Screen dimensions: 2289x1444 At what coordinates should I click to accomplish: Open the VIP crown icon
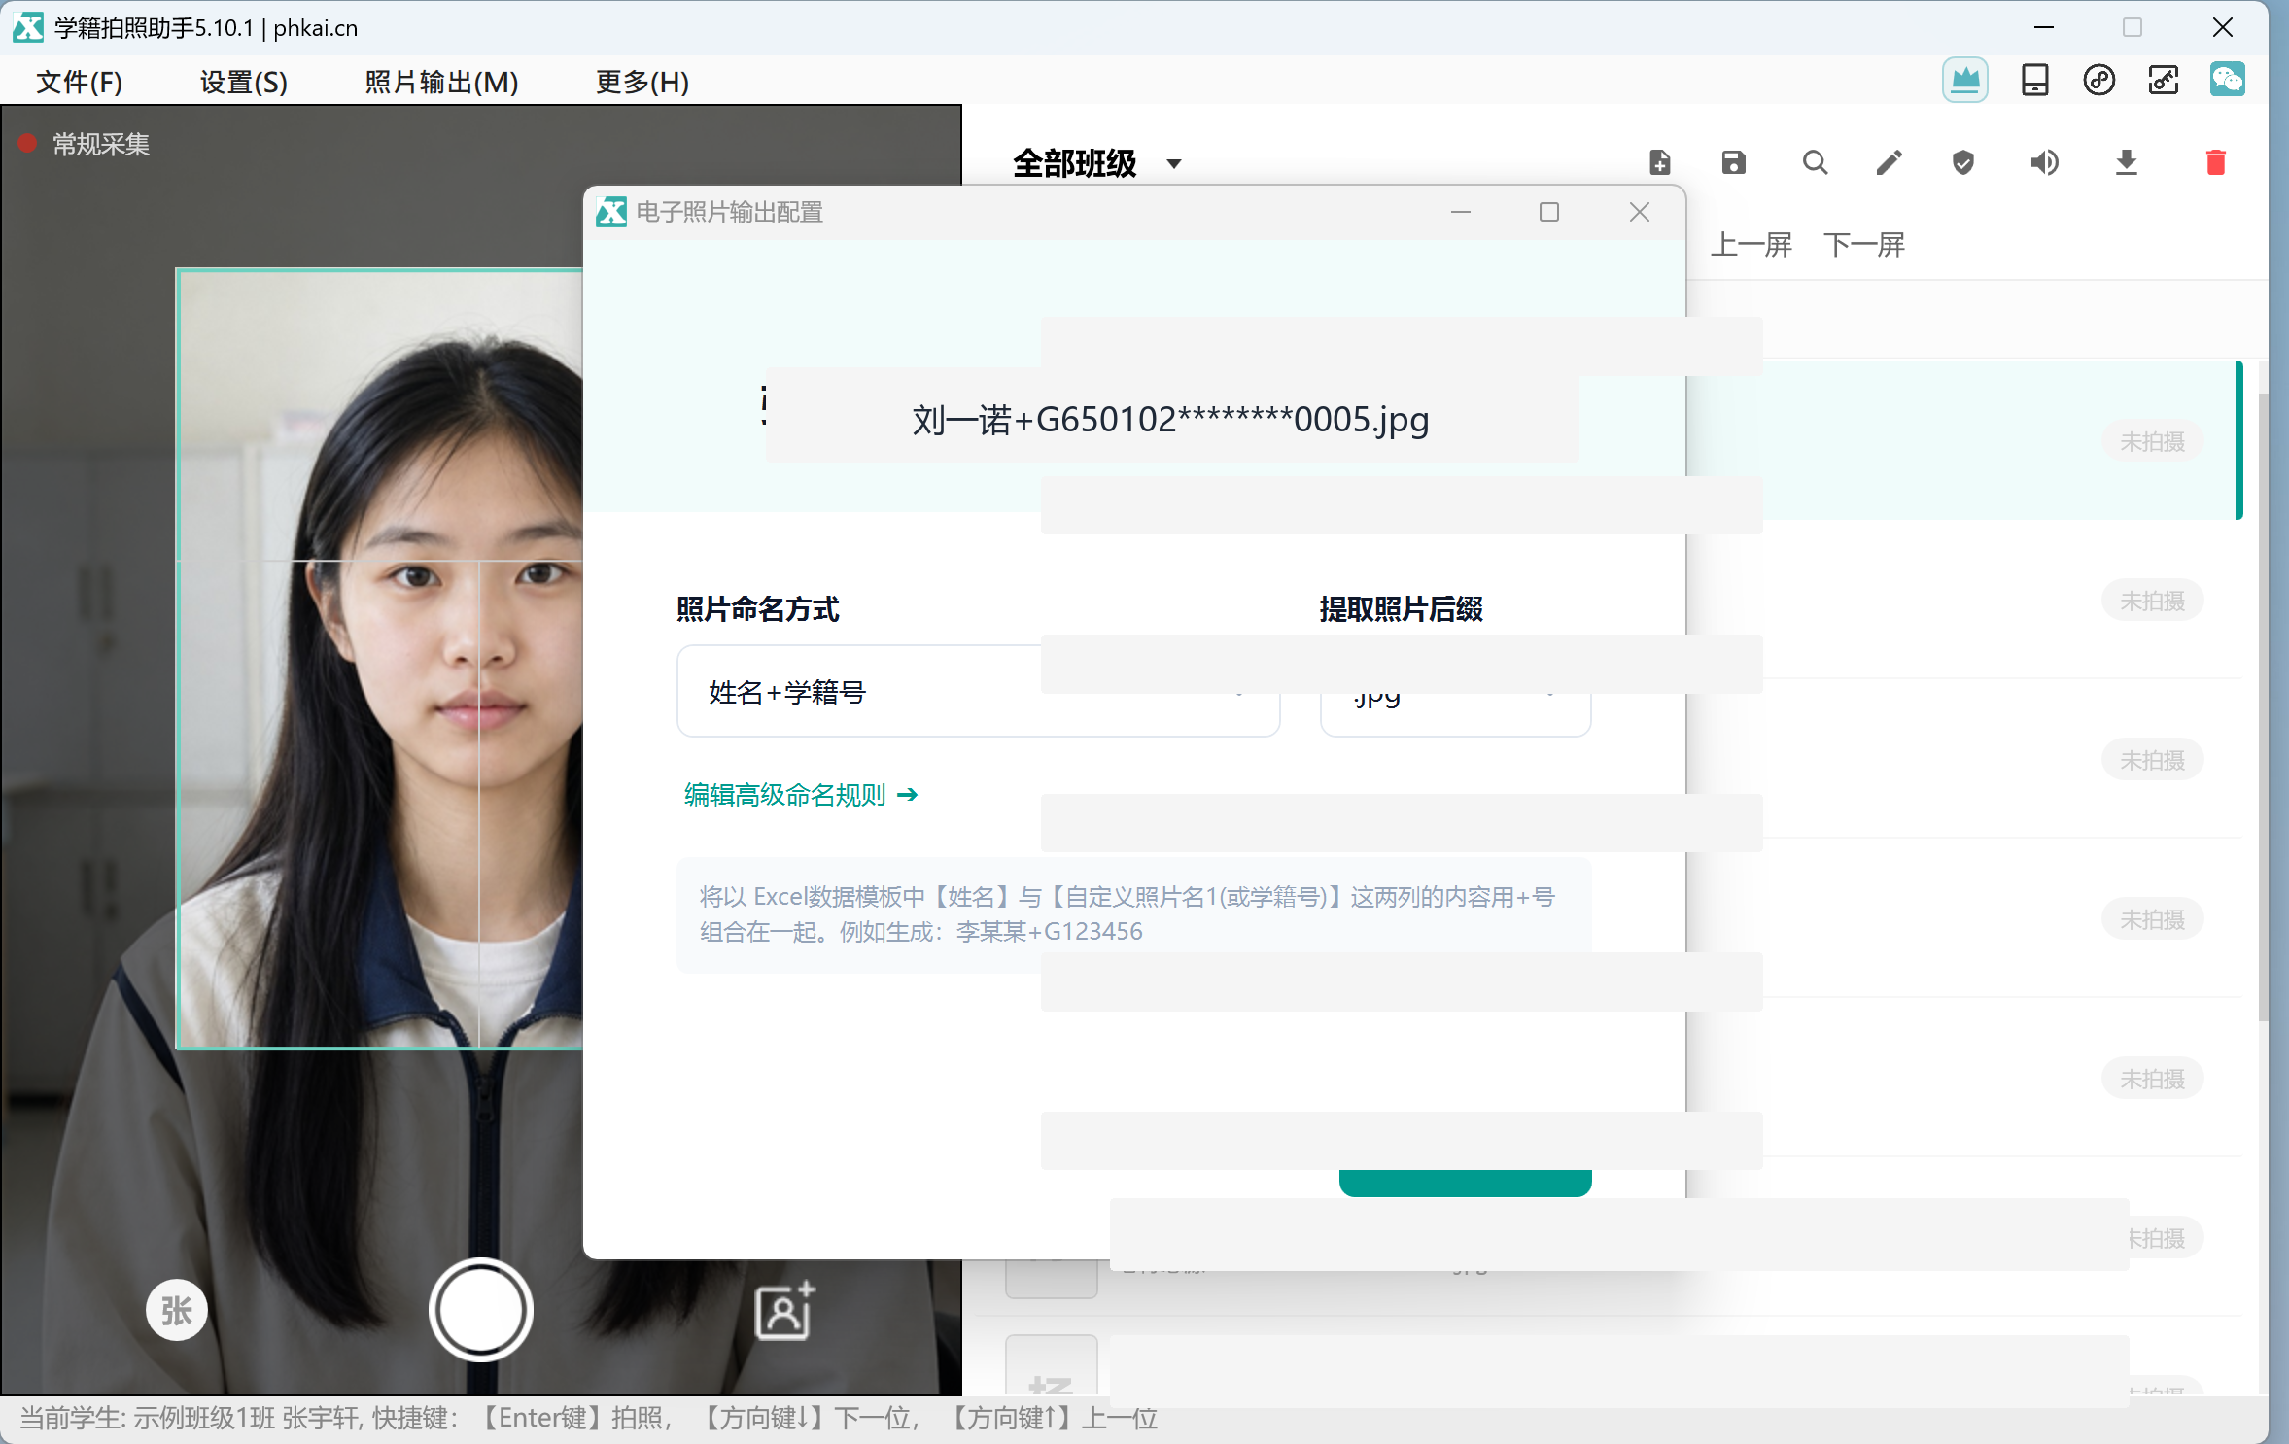point(1964,80)
